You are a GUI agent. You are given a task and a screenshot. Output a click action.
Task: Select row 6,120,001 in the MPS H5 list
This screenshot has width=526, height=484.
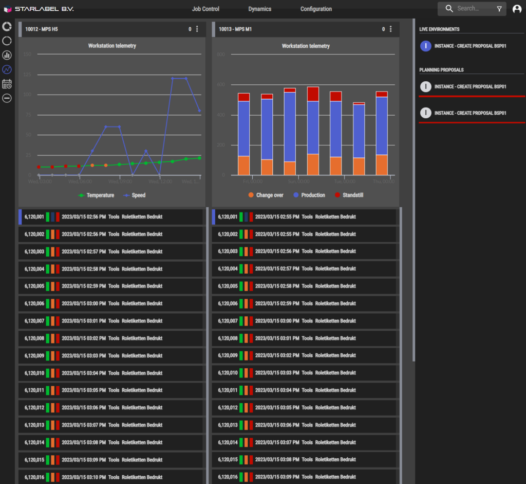point(111,217)
